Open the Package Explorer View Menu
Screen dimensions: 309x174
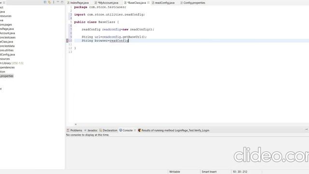(x=54, y=2)
